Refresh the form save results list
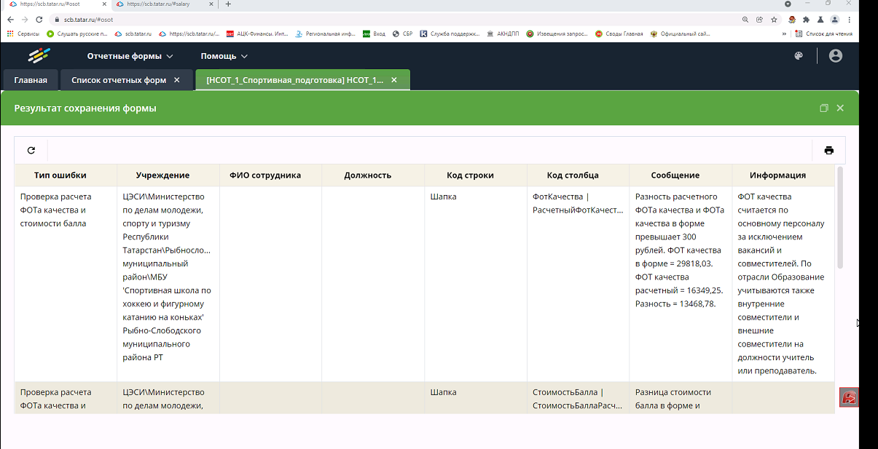 [x=31, y=151]
